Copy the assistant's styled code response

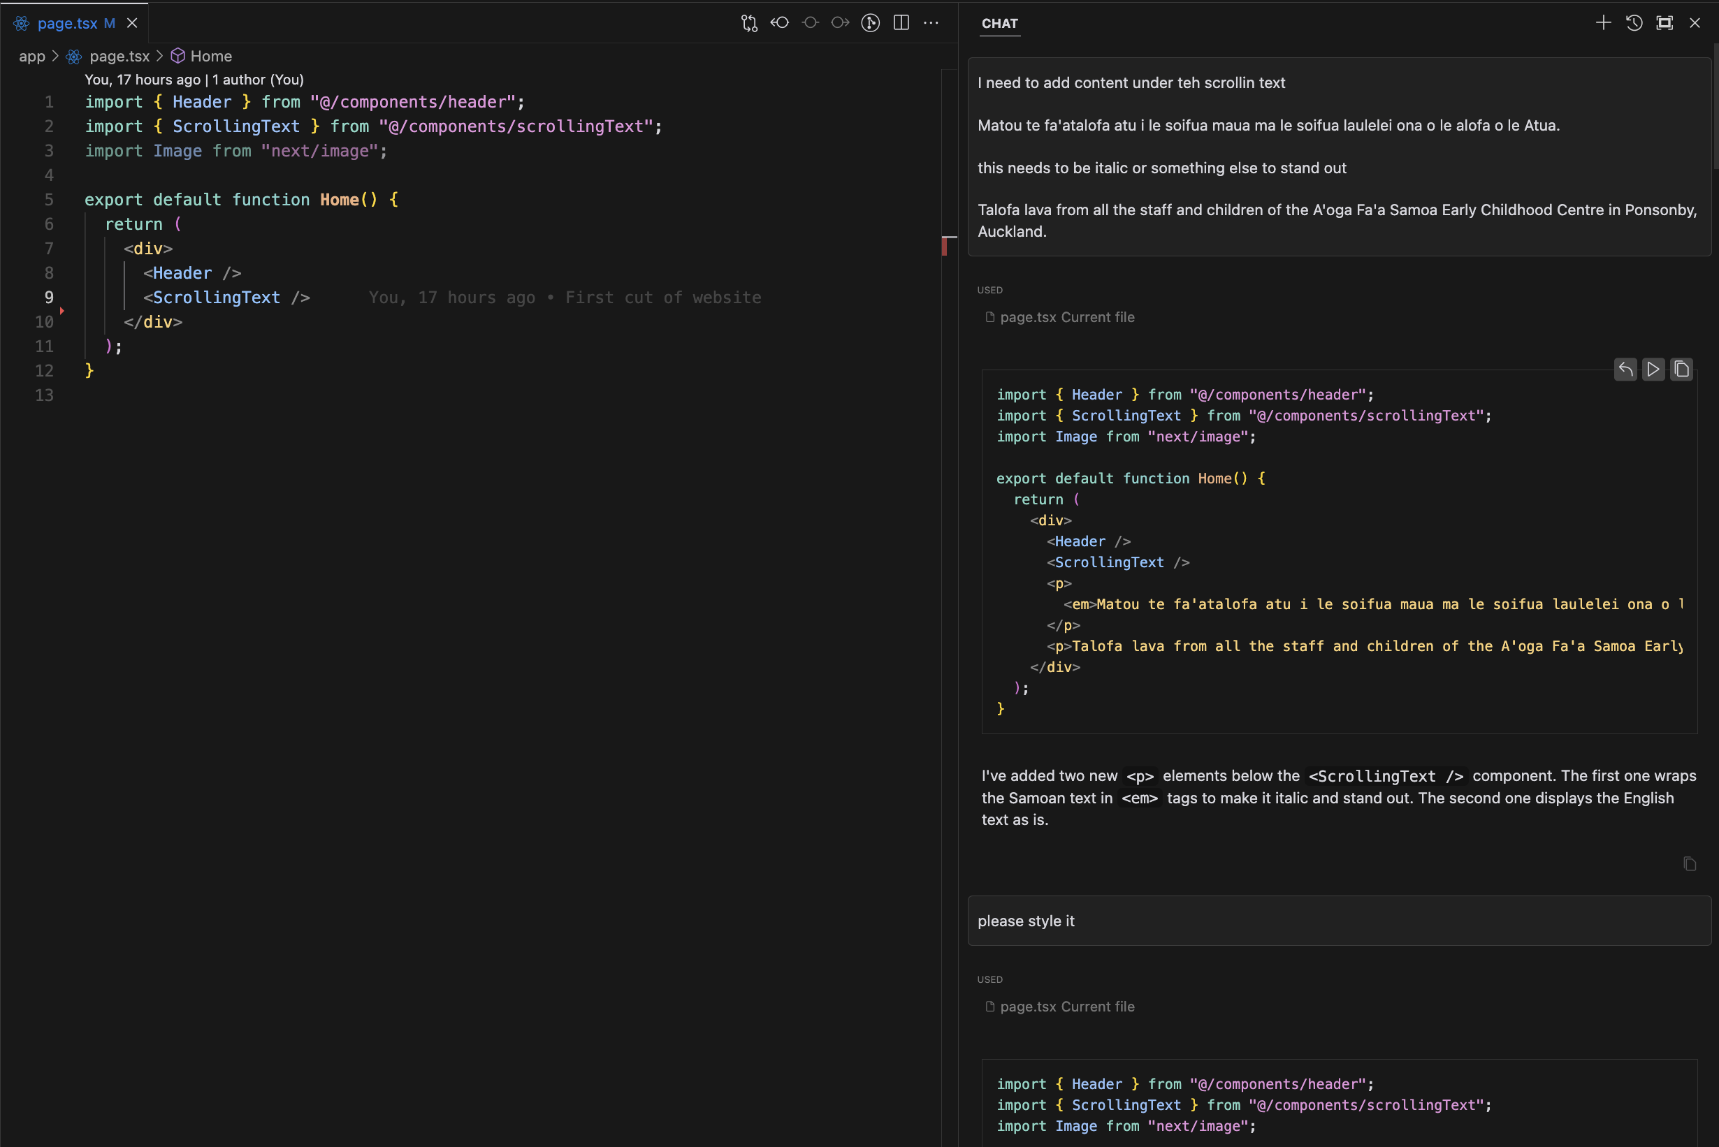point(1689,864)
